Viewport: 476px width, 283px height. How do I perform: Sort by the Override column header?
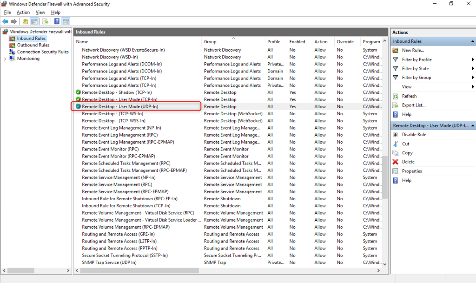tap(347, 41)
